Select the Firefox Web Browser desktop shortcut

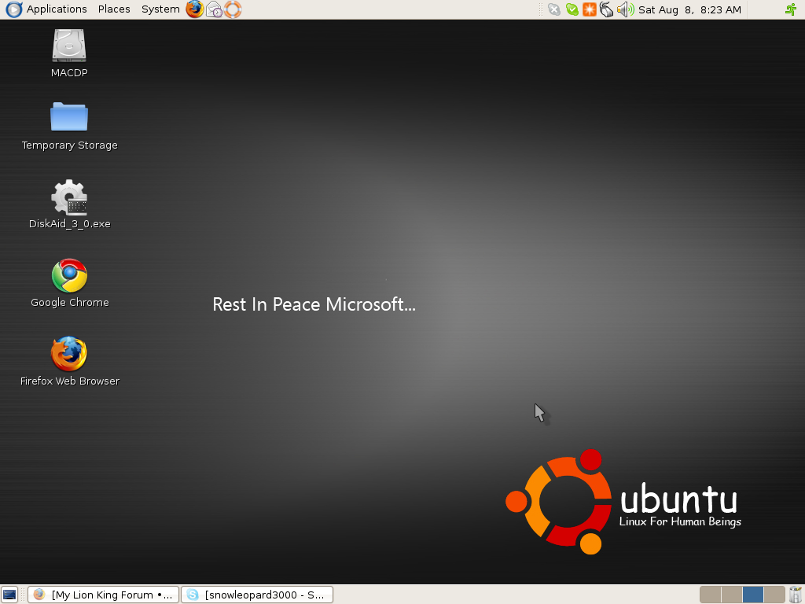(x=69, y=354)
